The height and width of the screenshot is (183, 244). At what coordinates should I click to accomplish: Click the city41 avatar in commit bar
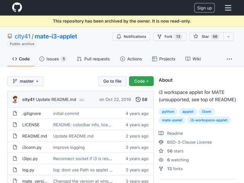[15, 100]
